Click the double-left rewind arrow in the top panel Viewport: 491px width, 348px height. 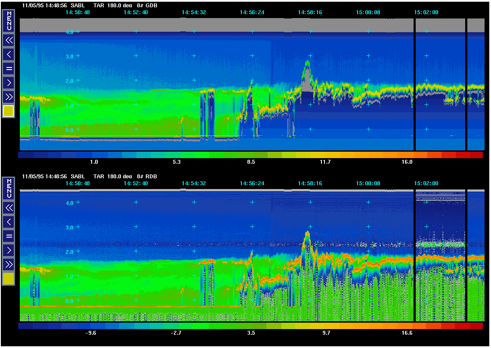click(9, 41)
